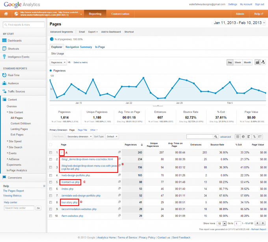Switch to the In-Page tab
This screenshot has width=268, height=242.
tap(100, 47)
